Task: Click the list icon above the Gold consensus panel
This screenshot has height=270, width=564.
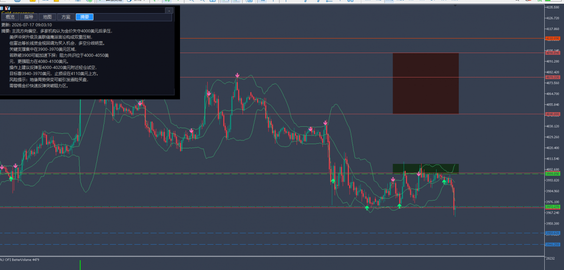Action: coord(2,8)
